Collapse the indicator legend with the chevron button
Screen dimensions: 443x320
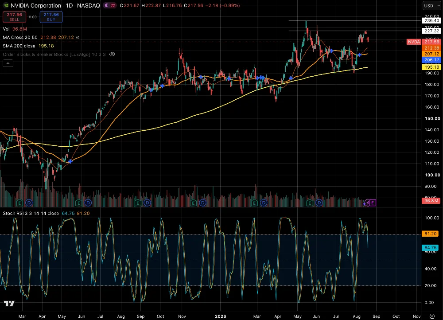8,63
